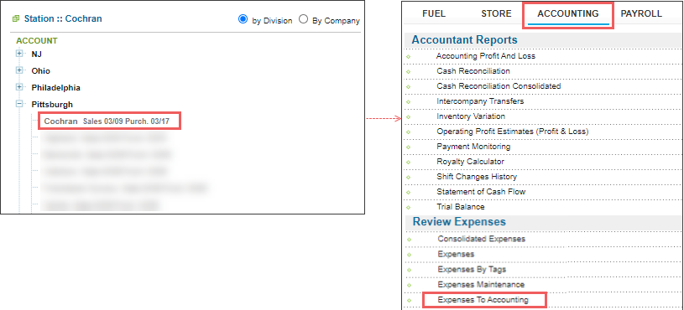Viewport: 684px width, 310px height.
Task: Open the Consolidated Expenses page
Action: tap(482, 239)
